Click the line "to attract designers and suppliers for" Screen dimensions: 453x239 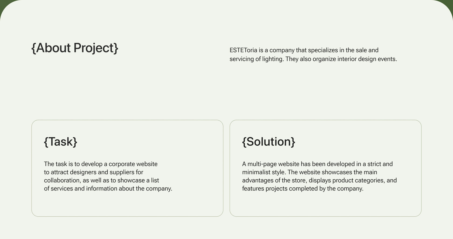coord(93,172)
